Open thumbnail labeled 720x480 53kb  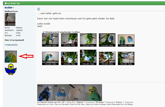50,58
